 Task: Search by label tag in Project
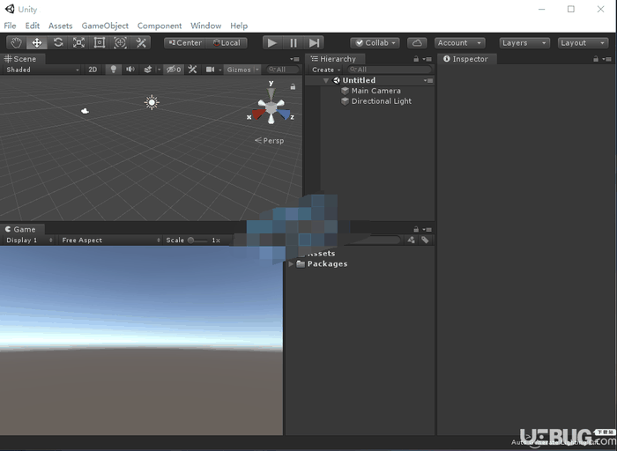pos(425,240)
